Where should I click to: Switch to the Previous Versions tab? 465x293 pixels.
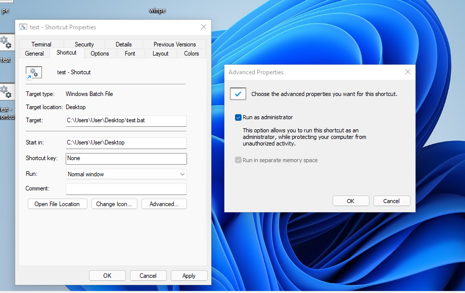(175, 44)
